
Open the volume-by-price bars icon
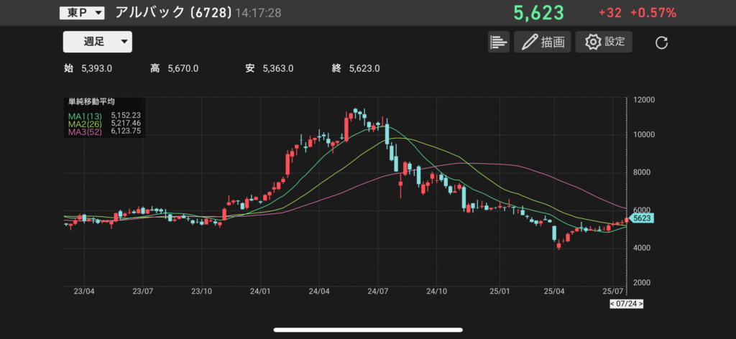click(499, 42)
